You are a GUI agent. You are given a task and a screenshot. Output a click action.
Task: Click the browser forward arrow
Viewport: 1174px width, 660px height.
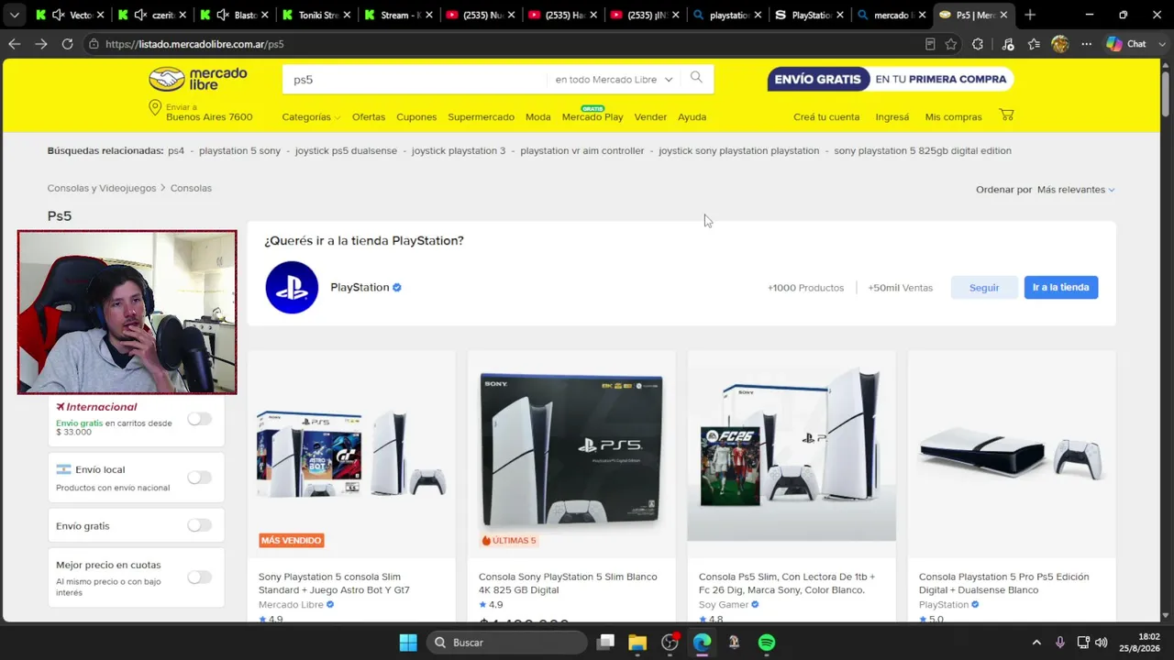[x=41, y=44]
